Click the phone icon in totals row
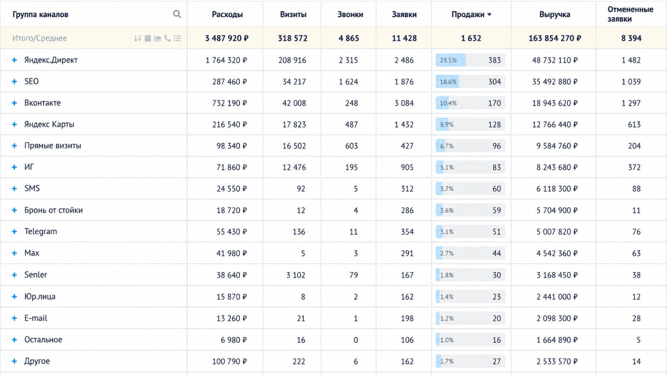 [168, 38]
